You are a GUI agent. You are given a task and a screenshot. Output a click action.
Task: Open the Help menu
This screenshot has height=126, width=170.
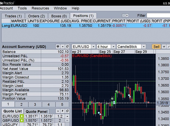tap(75, 8)
